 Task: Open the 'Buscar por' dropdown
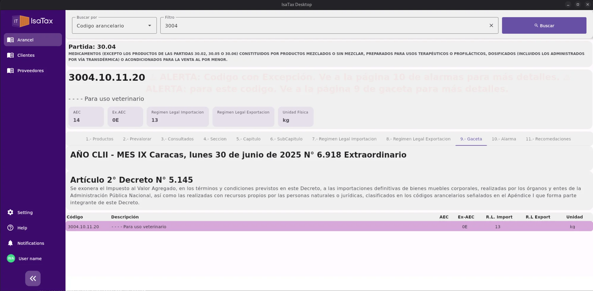pyautogui.click(x=114, y=25)
